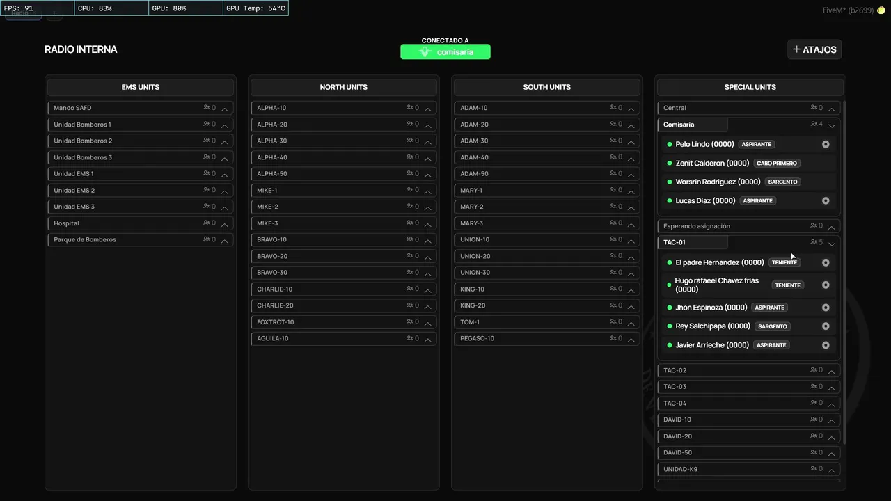Click the Comisaria member count icon showing 4
The width and height of the screenshot is (891, 501).
pyautogui.click(x=814, y=125)
